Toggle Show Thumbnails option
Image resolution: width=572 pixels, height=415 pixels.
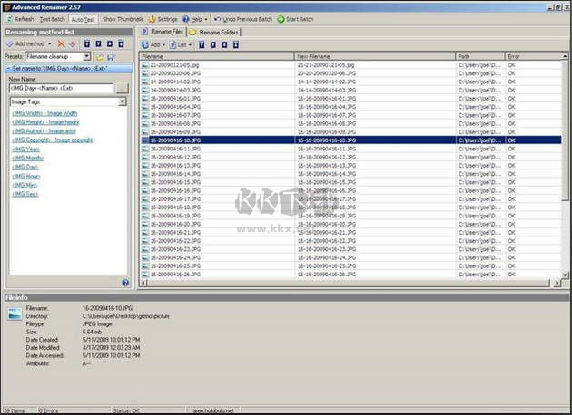tap(121, 18)
